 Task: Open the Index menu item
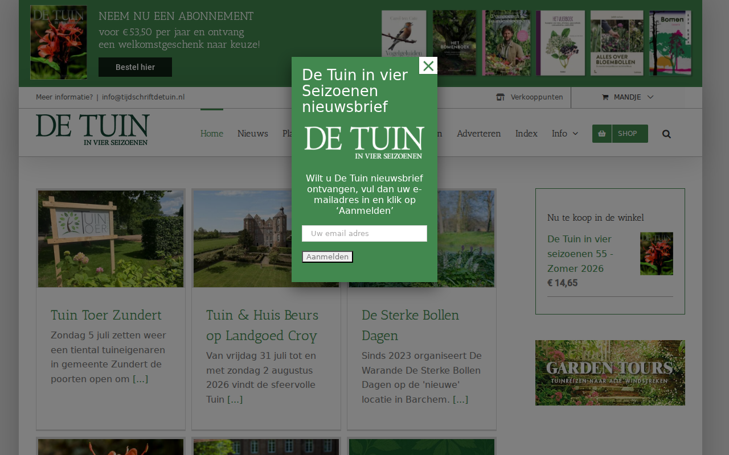tap(526, 134)
